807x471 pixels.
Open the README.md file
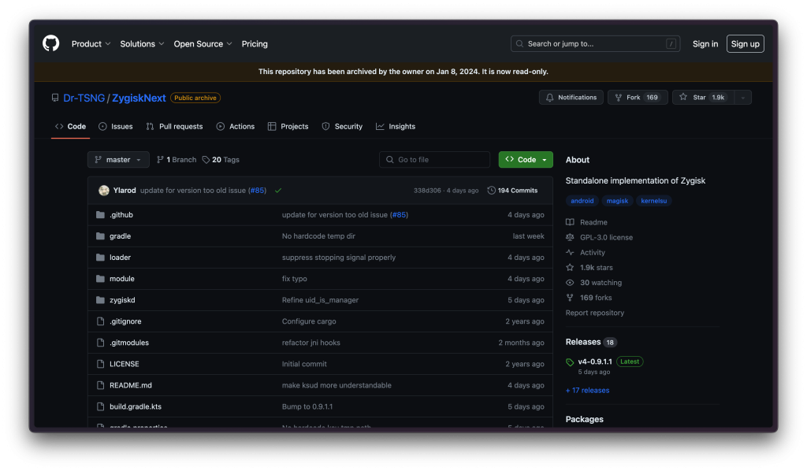click(x=131, y=385)
